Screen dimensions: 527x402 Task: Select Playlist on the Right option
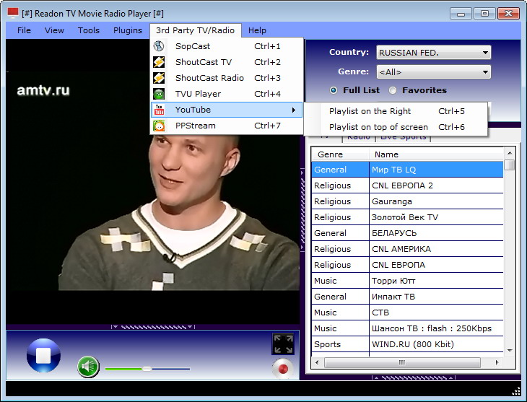pos(396,111)
